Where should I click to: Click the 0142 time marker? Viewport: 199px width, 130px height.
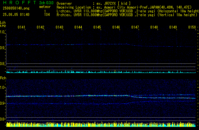40,27
